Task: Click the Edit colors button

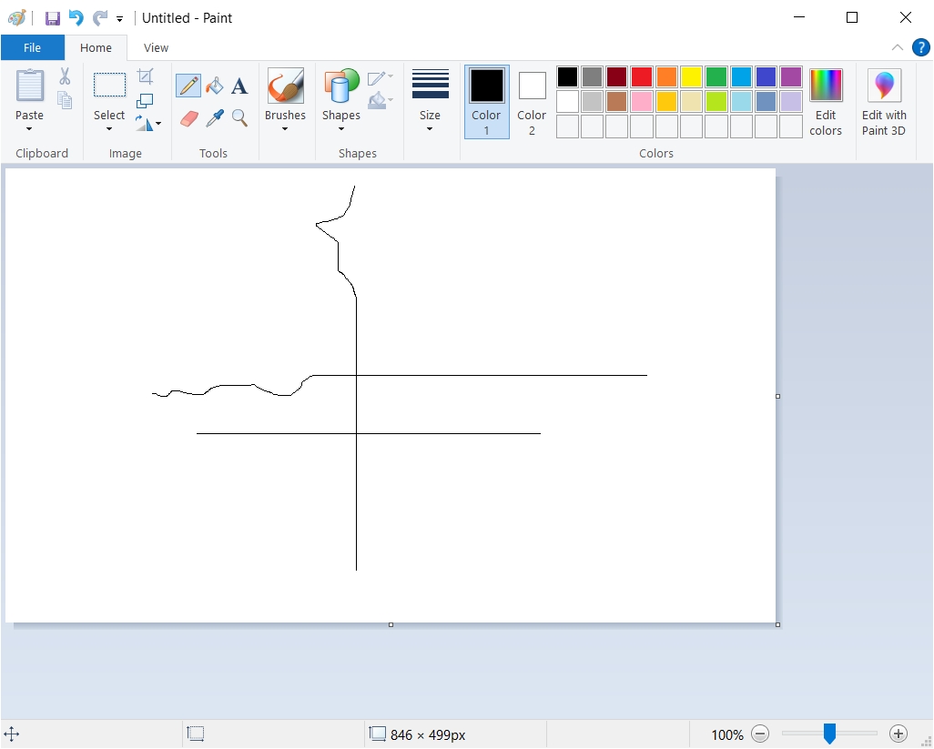Action: click(826, 102)
